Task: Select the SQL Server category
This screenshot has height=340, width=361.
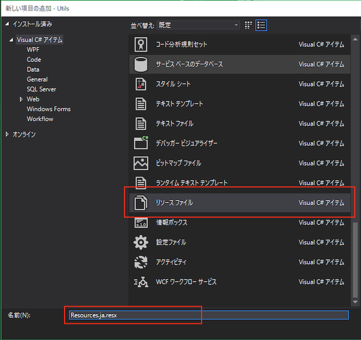Action: click(42, 90)
